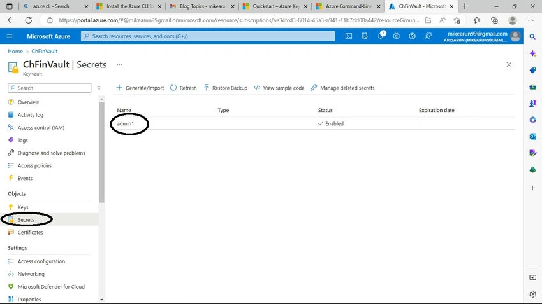
Task: Open Networking under Settings
Action: 31,274
